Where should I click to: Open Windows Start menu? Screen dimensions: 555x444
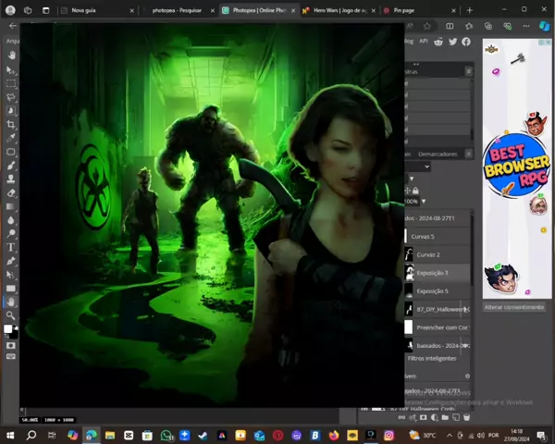tap(10, 435)
